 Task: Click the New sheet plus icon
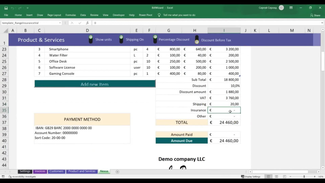(117, 172)
